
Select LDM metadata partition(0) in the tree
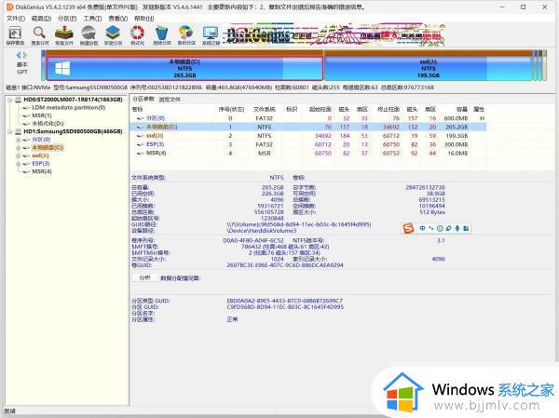[68, 107]
